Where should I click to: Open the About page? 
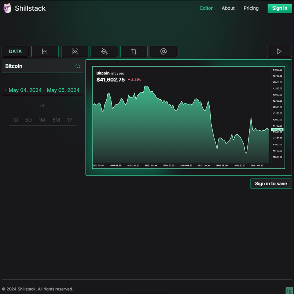(x=228, y=8)
